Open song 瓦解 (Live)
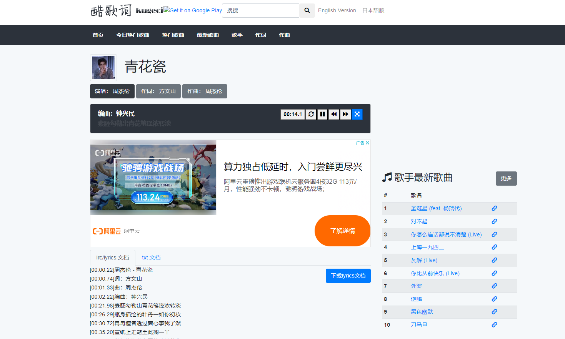This screenshot has width=565, height=339. 424,260
